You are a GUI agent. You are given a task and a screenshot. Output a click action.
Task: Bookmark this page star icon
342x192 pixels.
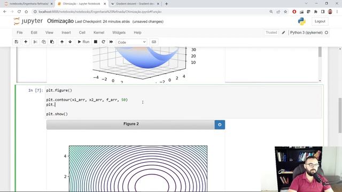click(x=285, y=12)
